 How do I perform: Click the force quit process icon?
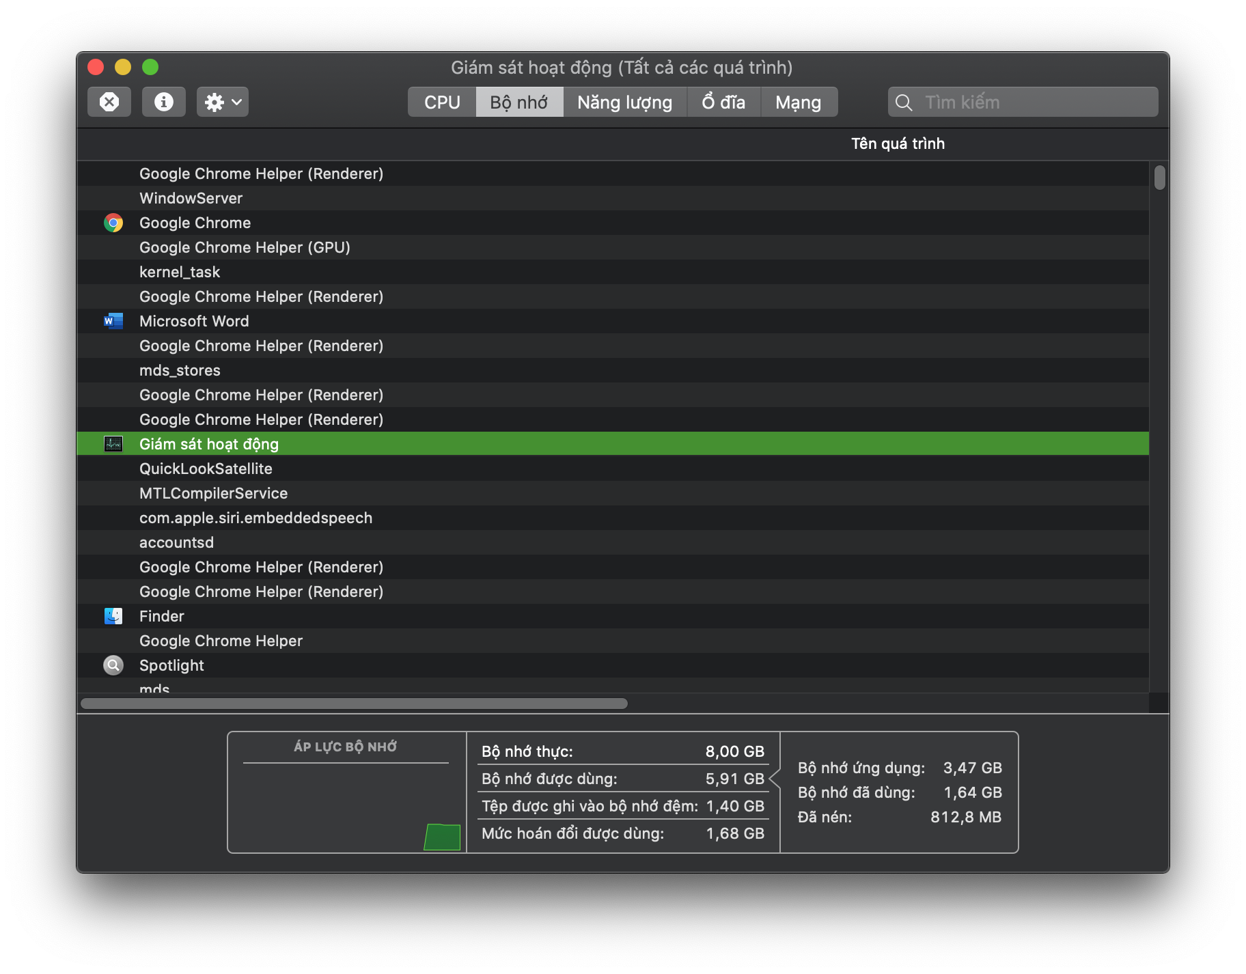pos(109,102)
